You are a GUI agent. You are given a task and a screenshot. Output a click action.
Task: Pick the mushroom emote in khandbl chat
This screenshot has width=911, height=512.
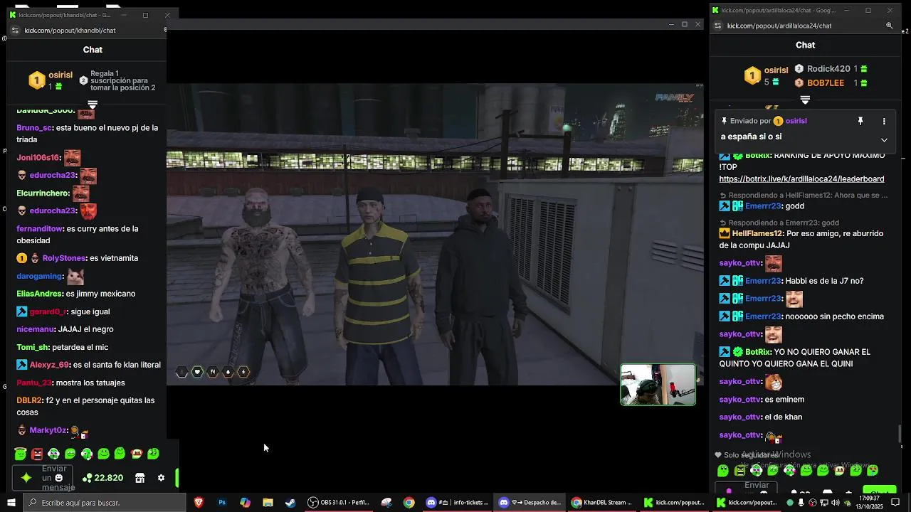pos(137,454)
